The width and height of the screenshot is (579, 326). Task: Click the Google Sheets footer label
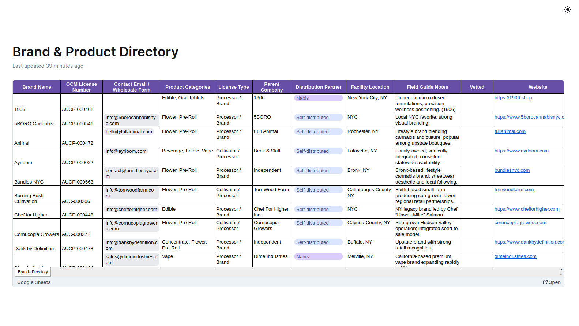[34, 282]
